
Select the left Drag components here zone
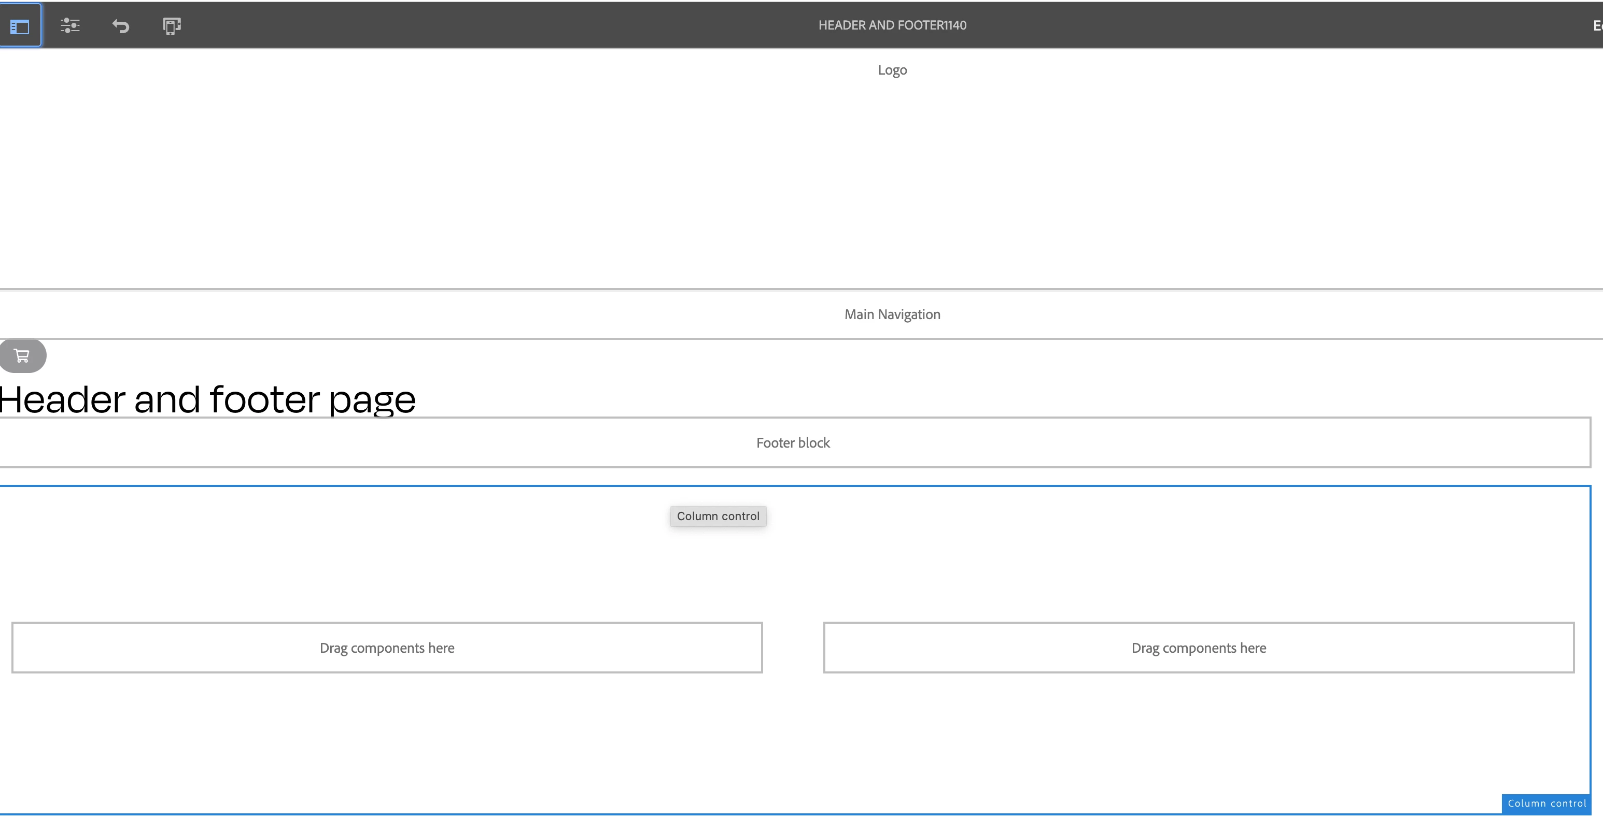tap(386, 648)
